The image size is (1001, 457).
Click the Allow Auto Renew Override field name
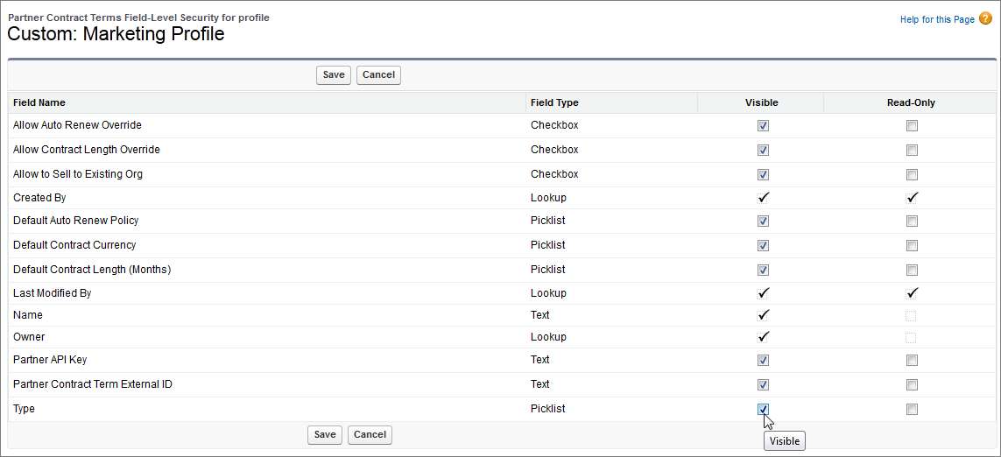(x=77, y=125)
